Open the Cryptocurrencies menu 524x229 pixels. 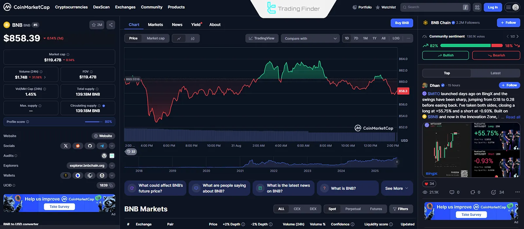tap(71, 7)
